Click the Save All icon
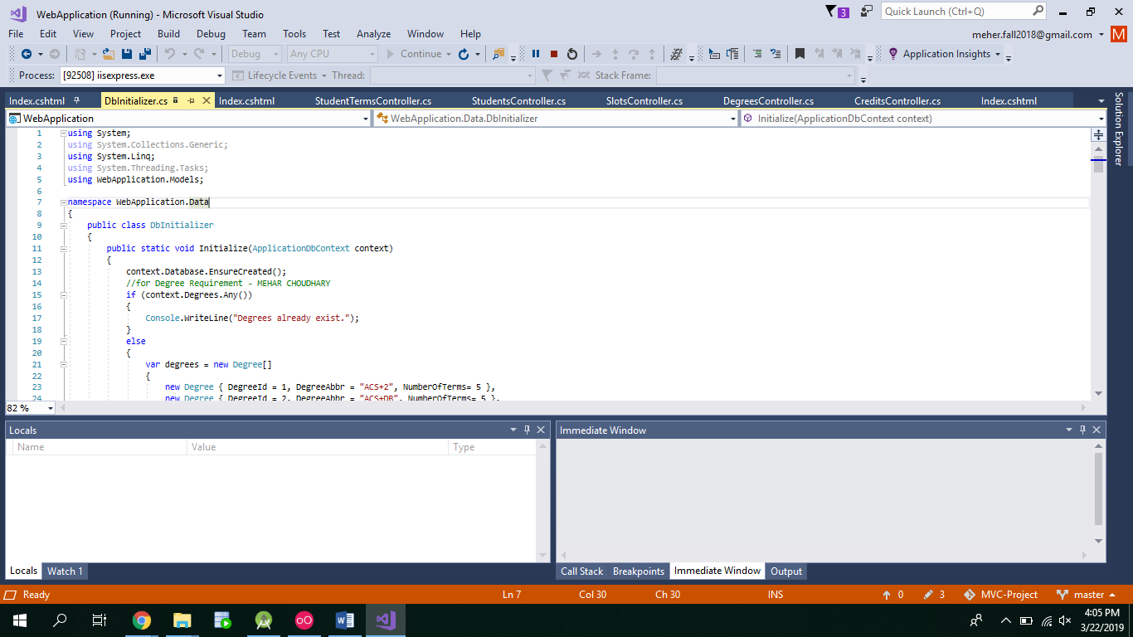 click(x=145, y=54)
